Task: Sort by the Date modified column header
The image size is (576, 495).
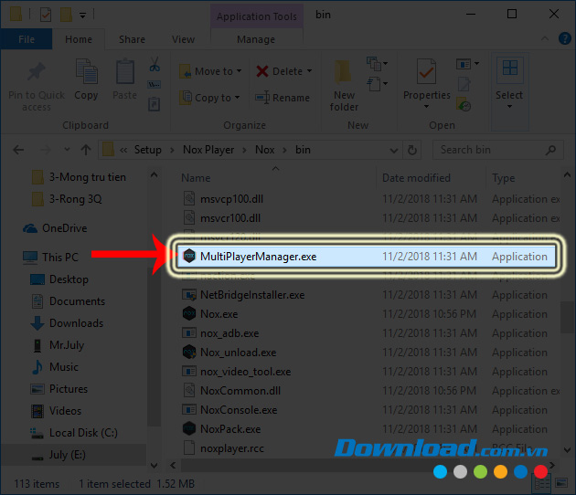Action: [416, 178]
